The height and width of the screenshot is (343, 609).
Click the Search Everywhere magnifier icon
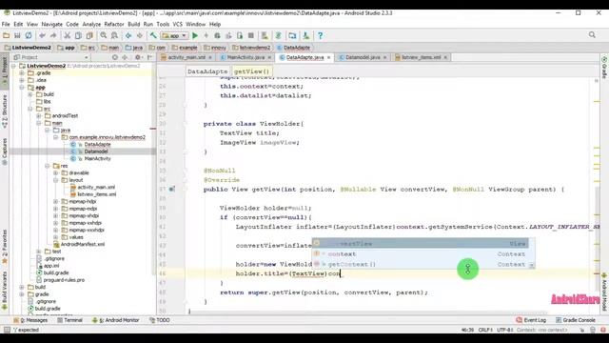[592, 35]
